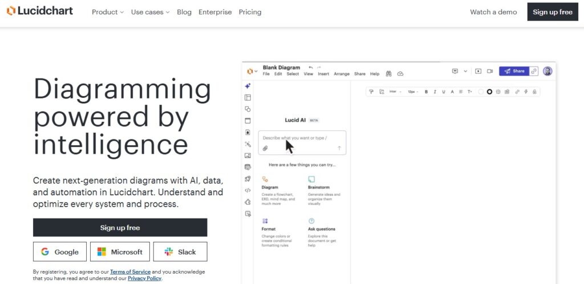Toggle underline formatting in the text toolbar
584x284 pixels.
click(x=443, y=92)
